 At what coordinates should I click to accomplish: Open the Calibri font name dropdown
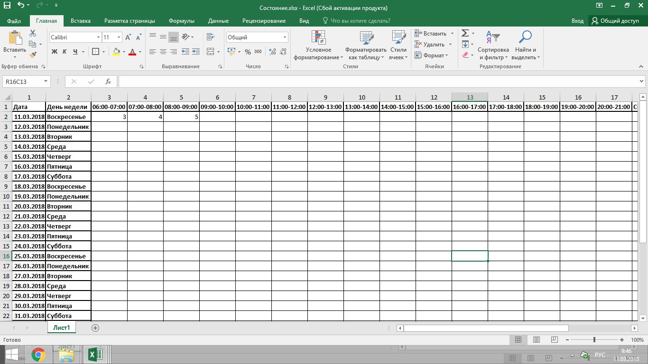[x=98, y=37]
